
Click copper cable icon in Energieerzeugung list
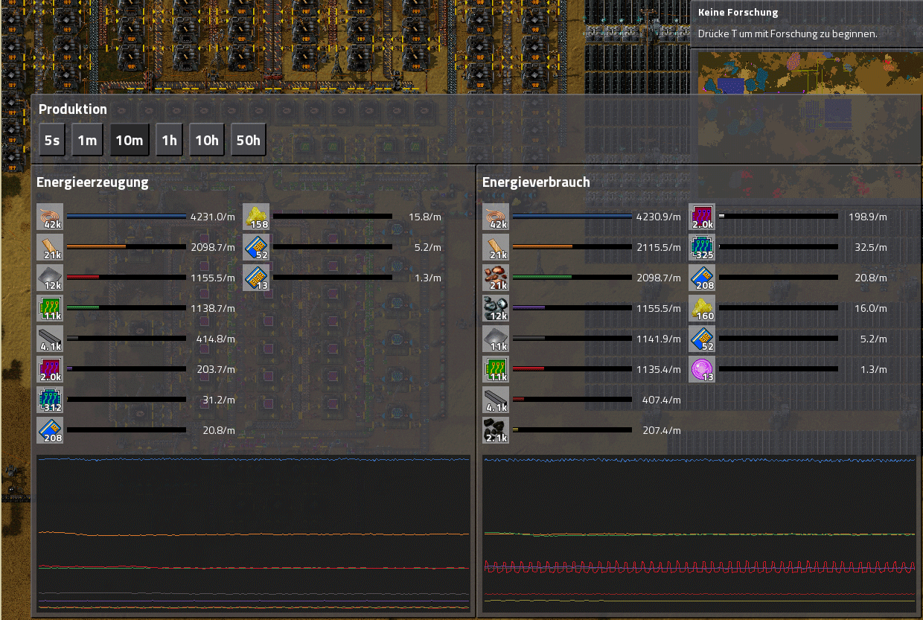[x=50, y=217]
